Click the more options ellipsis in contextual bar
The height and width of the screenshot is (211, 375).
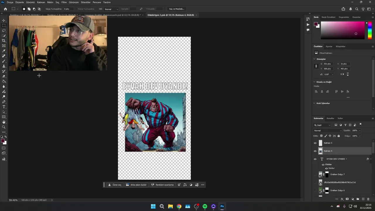(x=202, y=185)
